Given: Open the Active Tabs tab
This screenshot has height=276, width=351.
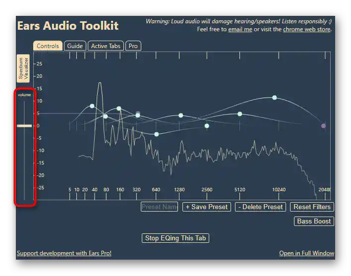Looking at the screenshot, I should pyautogui.click(x=106, y=46).
